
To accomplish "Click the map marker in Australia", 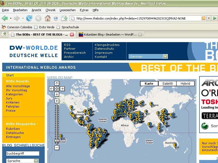I will pos(175,145).
